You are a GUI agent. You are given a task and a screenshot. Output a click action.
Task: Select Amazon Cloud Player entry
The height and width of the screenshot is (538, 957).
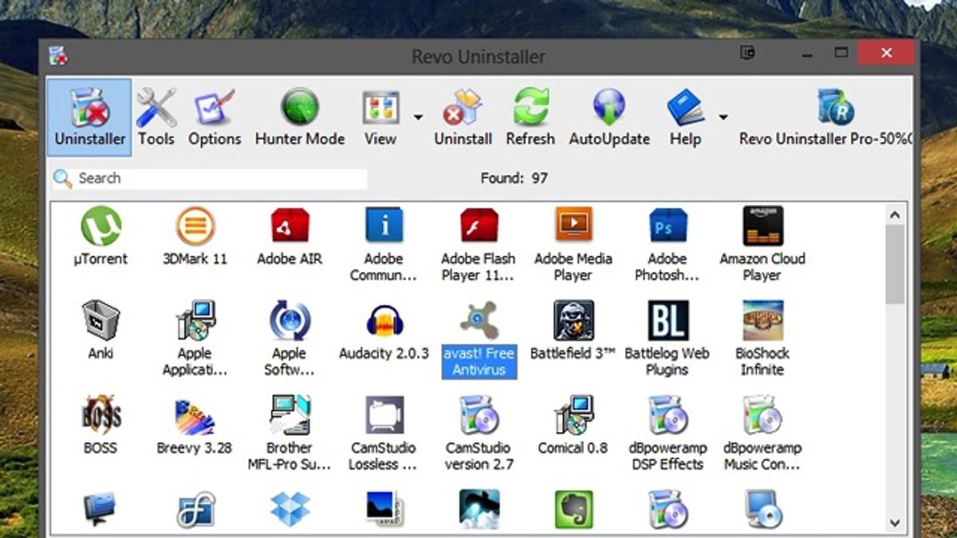[x=762, y=244]
